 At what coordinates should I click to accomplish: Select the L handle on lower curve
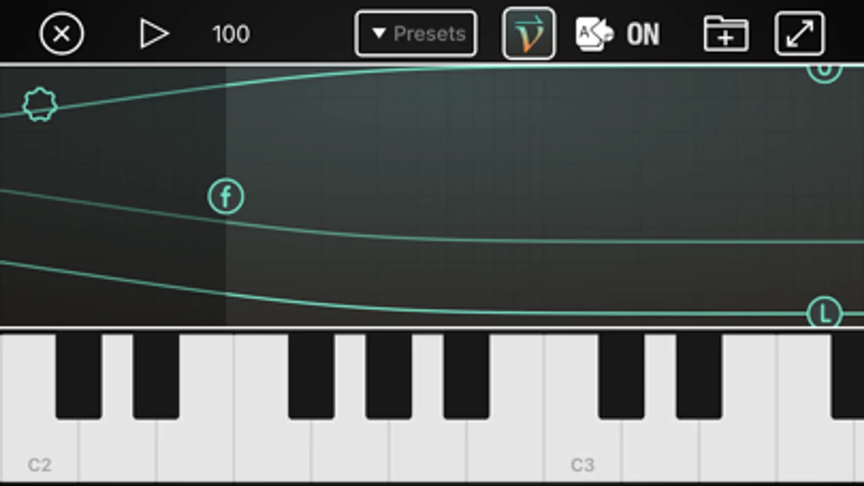click(825, 313)
